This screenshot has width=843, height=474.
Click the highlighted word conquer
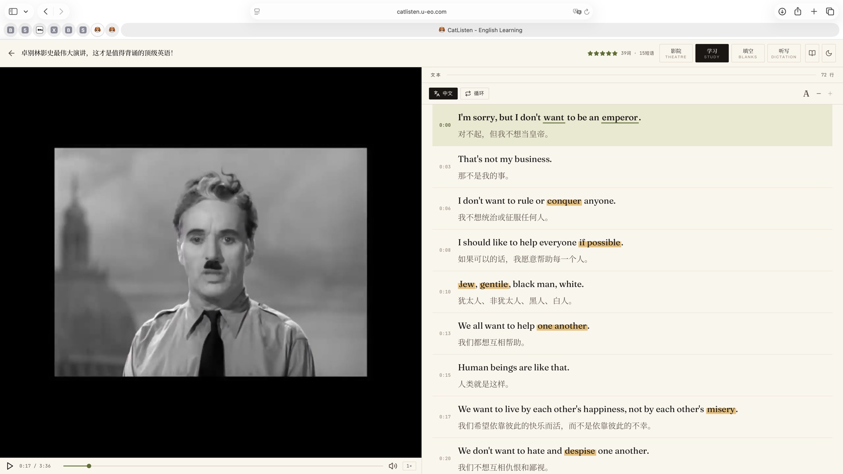coord(564,201)
